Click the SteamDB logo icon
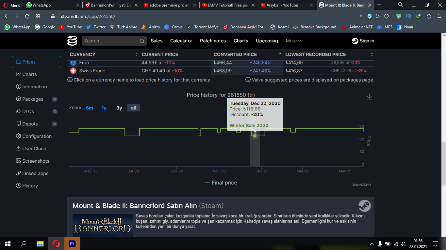This screenshot has height=250, width=446. point(72,41)
